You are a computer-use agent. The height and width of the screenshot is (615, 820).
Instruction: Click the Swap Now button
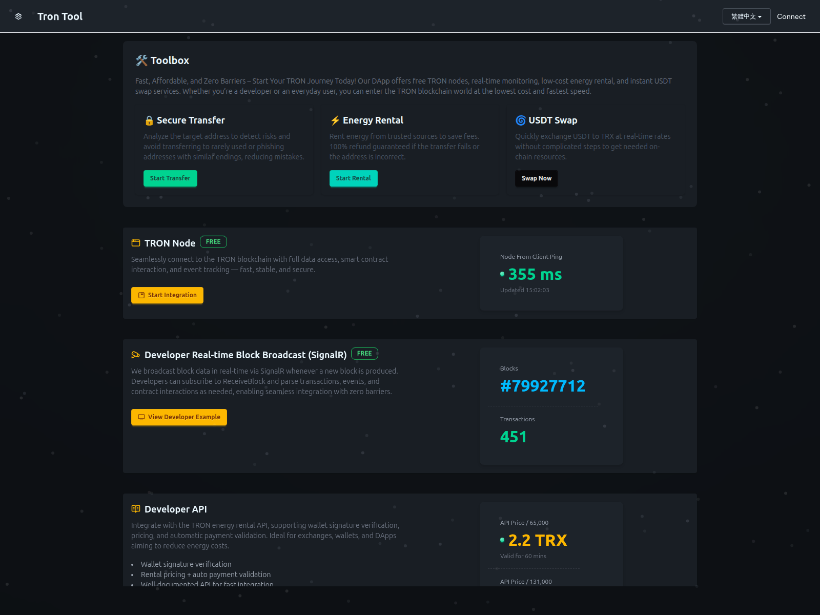pyautogui.click(x=537, y=178)
